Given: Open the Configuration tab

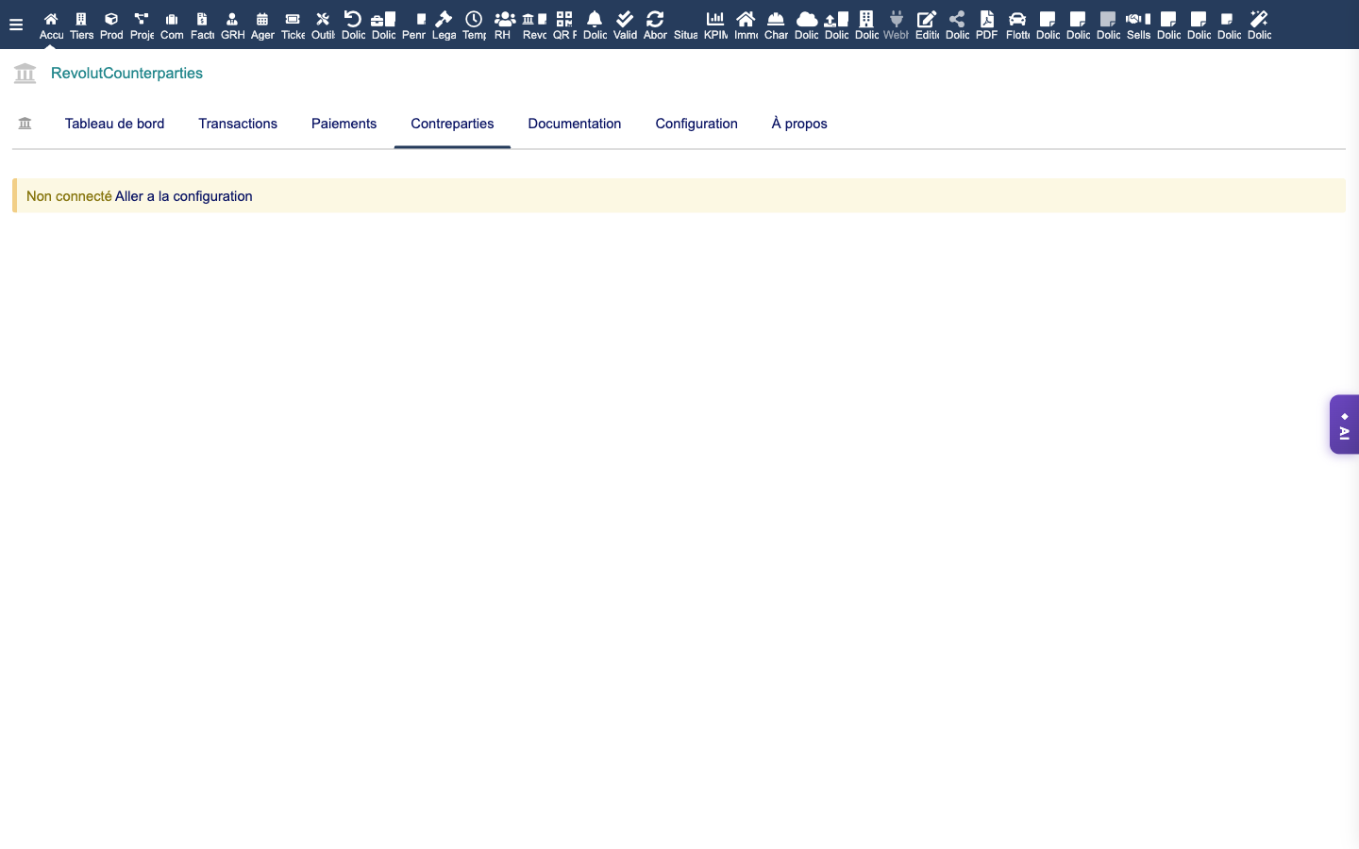Looking at the screenshot, I should click(x=696, y=124).
